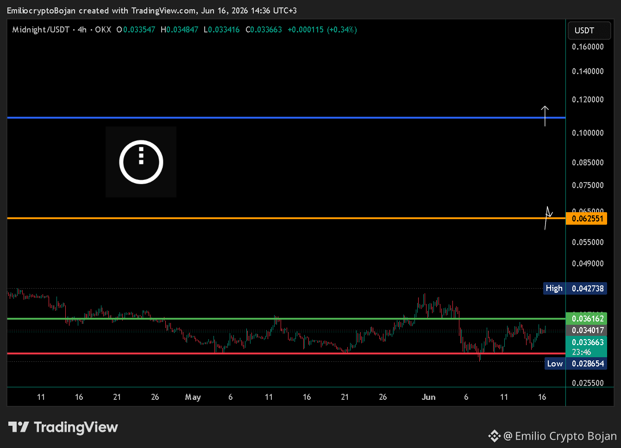
Task: Click the 0.120000 price scale label
Action: tap(588, 100)
